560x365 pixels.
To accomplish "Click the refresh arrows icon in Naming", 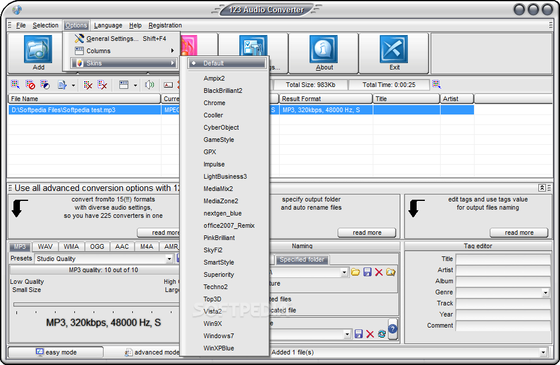I will tap(382, 334).
